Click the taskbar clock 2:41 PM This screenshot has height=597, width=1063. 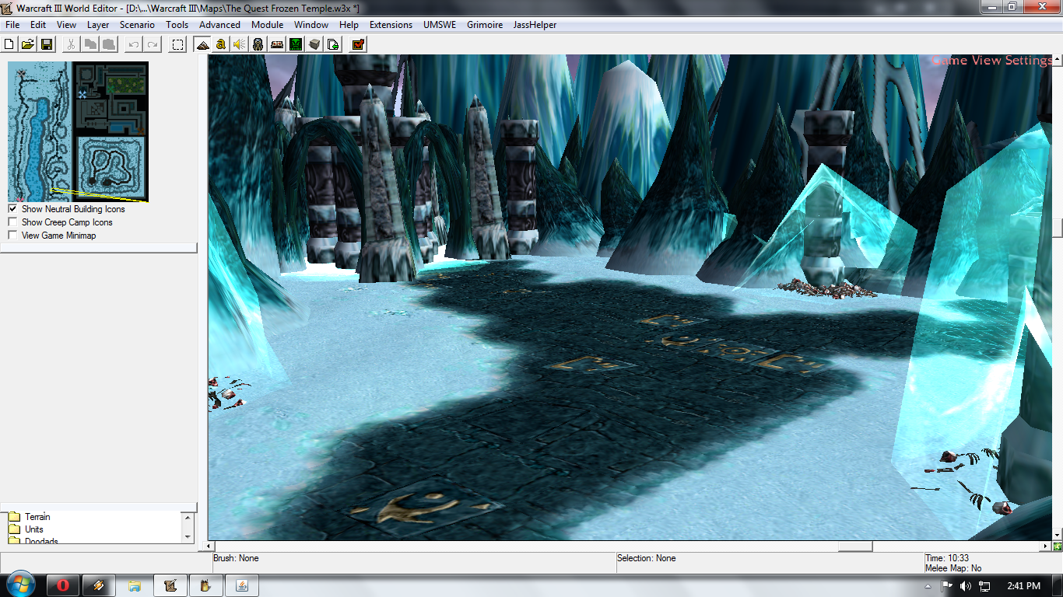point(1023,585)
